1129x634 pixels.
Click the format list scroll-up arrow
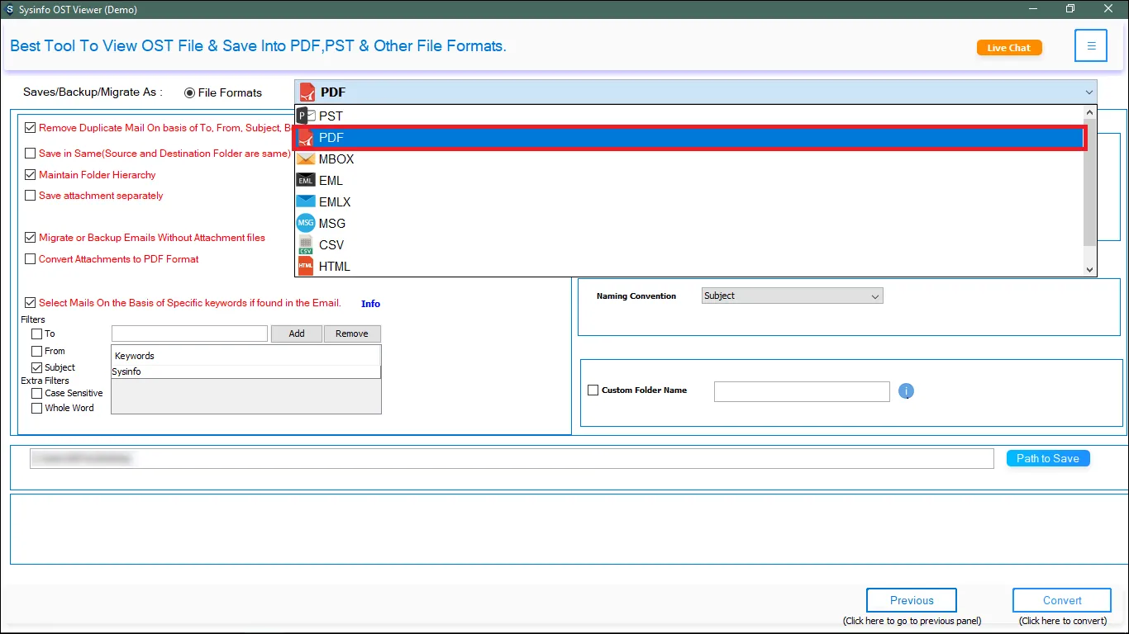coord(1089,113)
